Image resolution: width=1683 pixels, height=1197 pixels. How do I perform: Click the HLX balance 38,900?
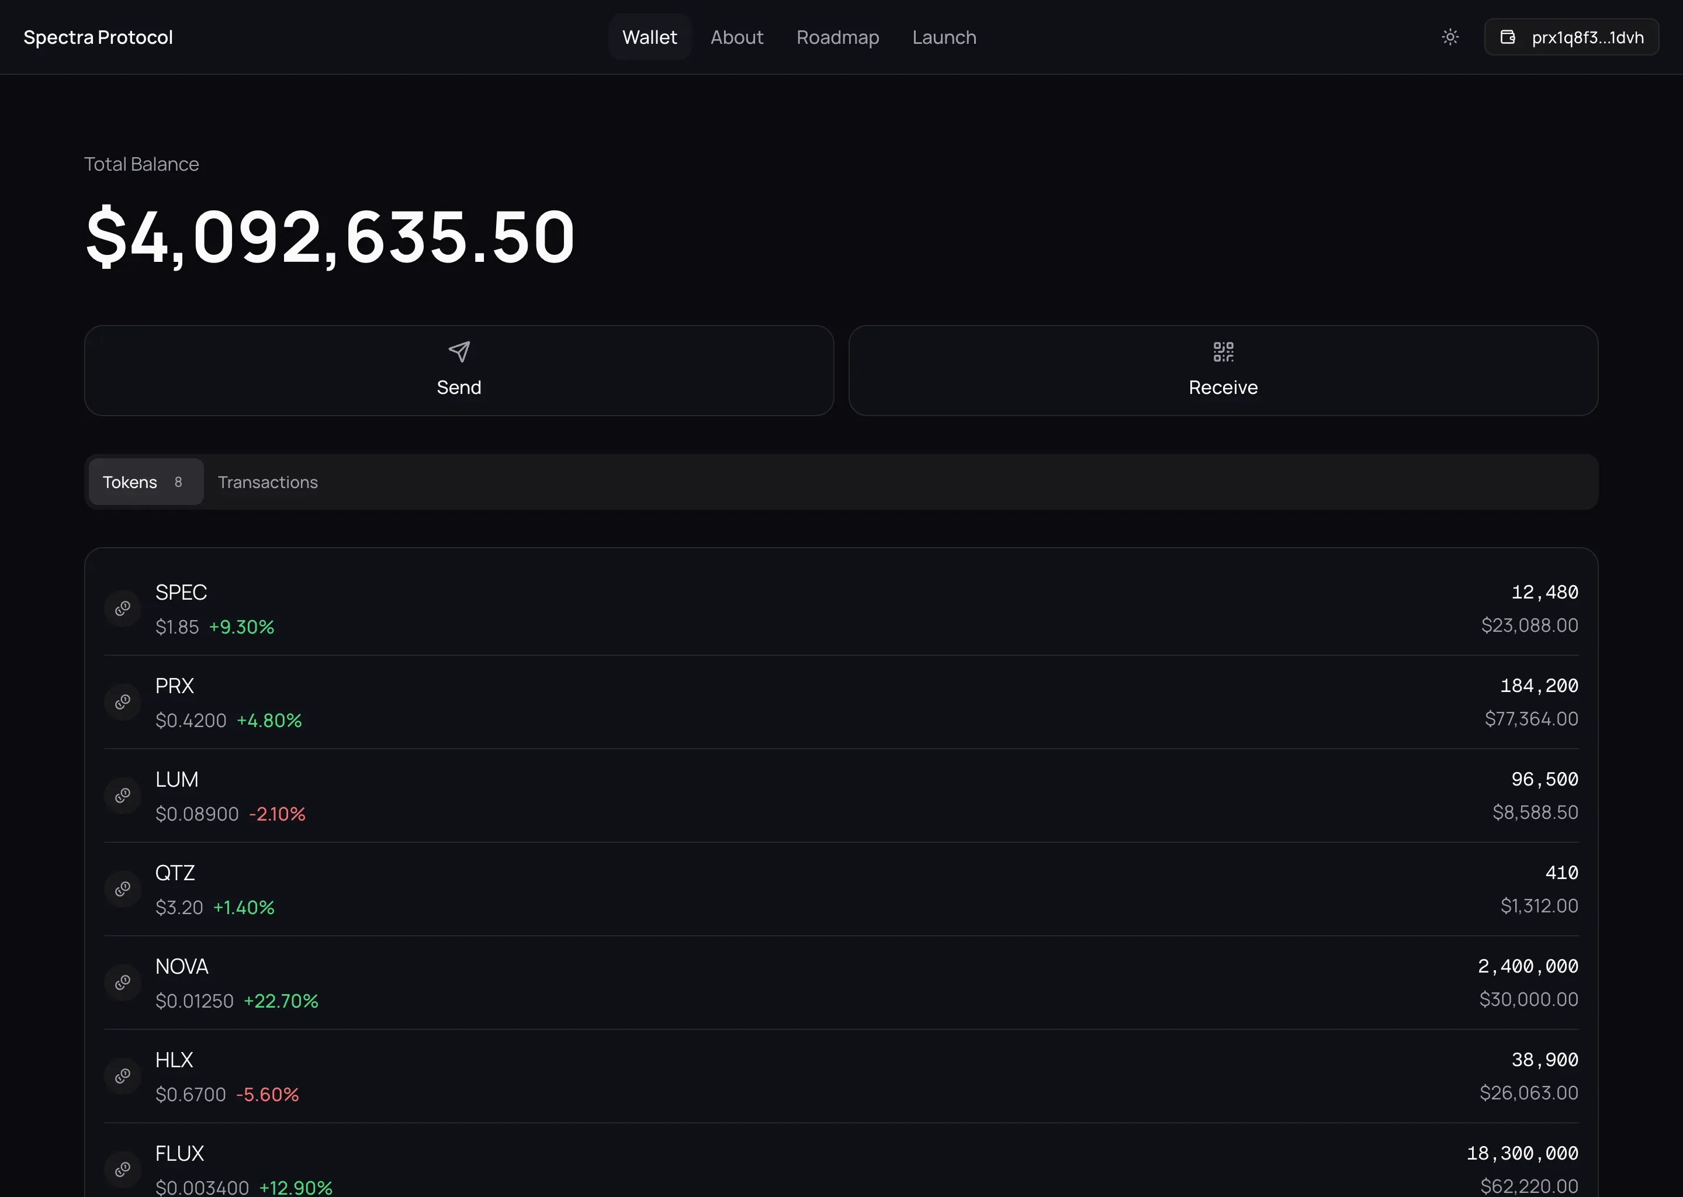[x=1545, y=1060]
